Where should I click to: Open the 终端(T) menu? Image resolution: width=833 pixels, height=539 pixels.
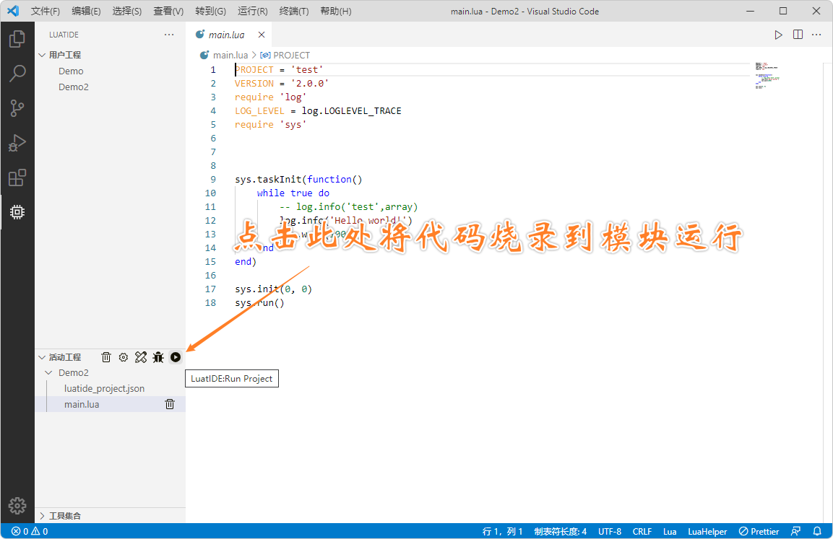(294, 11)
